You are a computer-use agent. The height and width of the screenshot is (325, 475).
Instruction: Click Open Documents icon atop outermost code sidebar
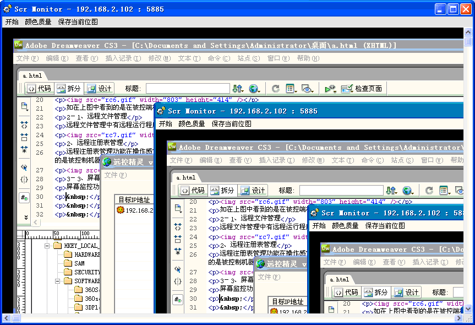click(x=24, y=106)
